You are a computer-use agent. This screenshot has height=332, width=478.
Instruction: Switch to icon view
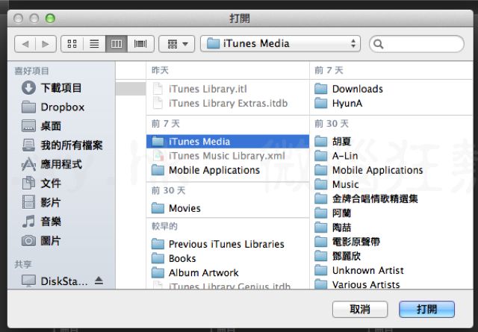(72, 44)
